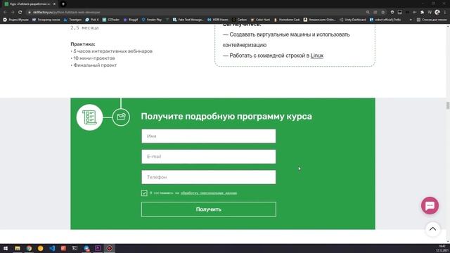Click the Получить button
The image size is (450, 253).
click(208, 209)
